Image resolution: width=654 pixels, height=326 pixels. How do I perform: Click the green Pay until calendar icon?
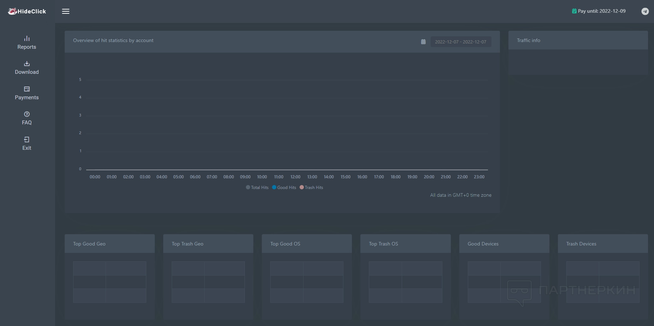point(574,11)
